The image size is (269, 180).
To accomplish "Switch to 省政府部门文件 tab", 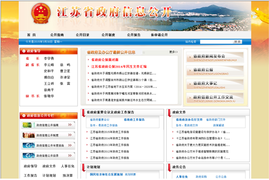I will (x=215, y=120).
